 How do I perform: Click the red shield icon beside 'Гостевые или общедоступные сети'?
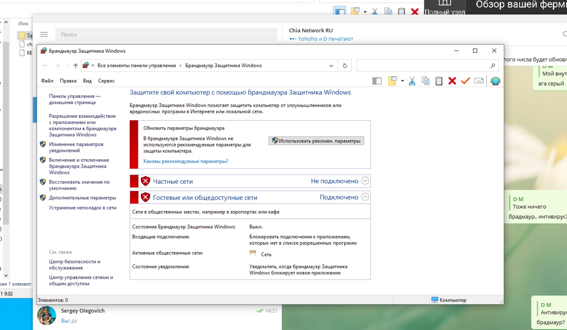click(145, 197)
